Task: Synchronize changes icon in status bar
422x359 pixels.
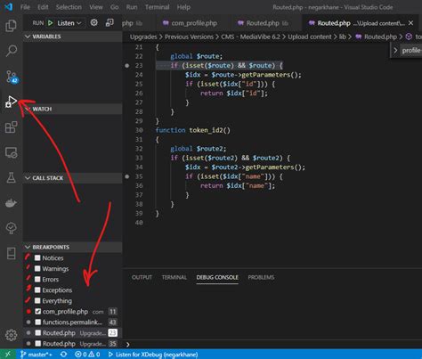Action: pos(63,355)
